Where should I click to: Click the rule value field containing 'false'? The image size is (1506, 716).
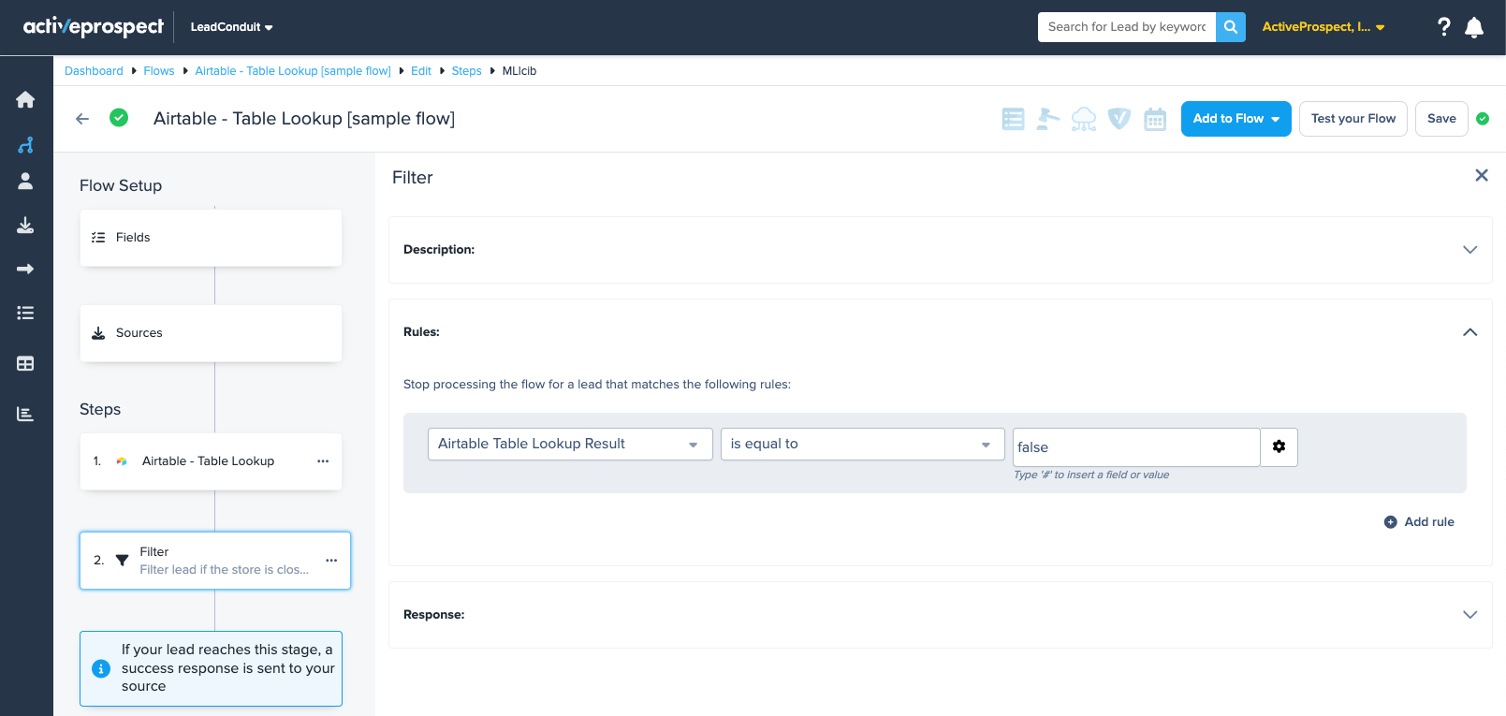coord(1135,447)
